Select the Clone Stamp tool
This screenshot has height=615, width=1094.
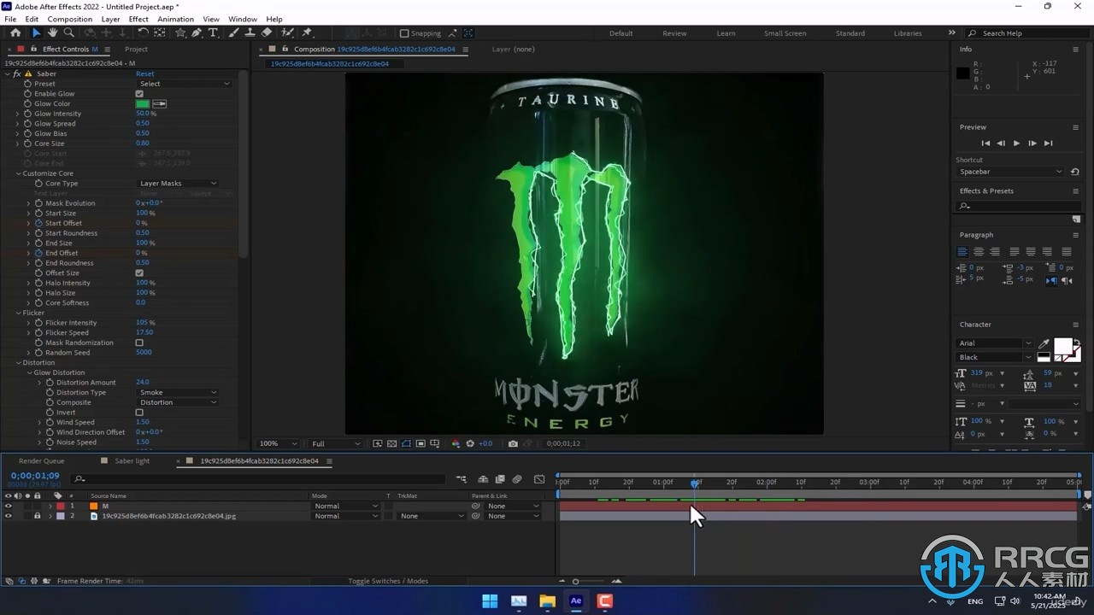click(250, 33)
